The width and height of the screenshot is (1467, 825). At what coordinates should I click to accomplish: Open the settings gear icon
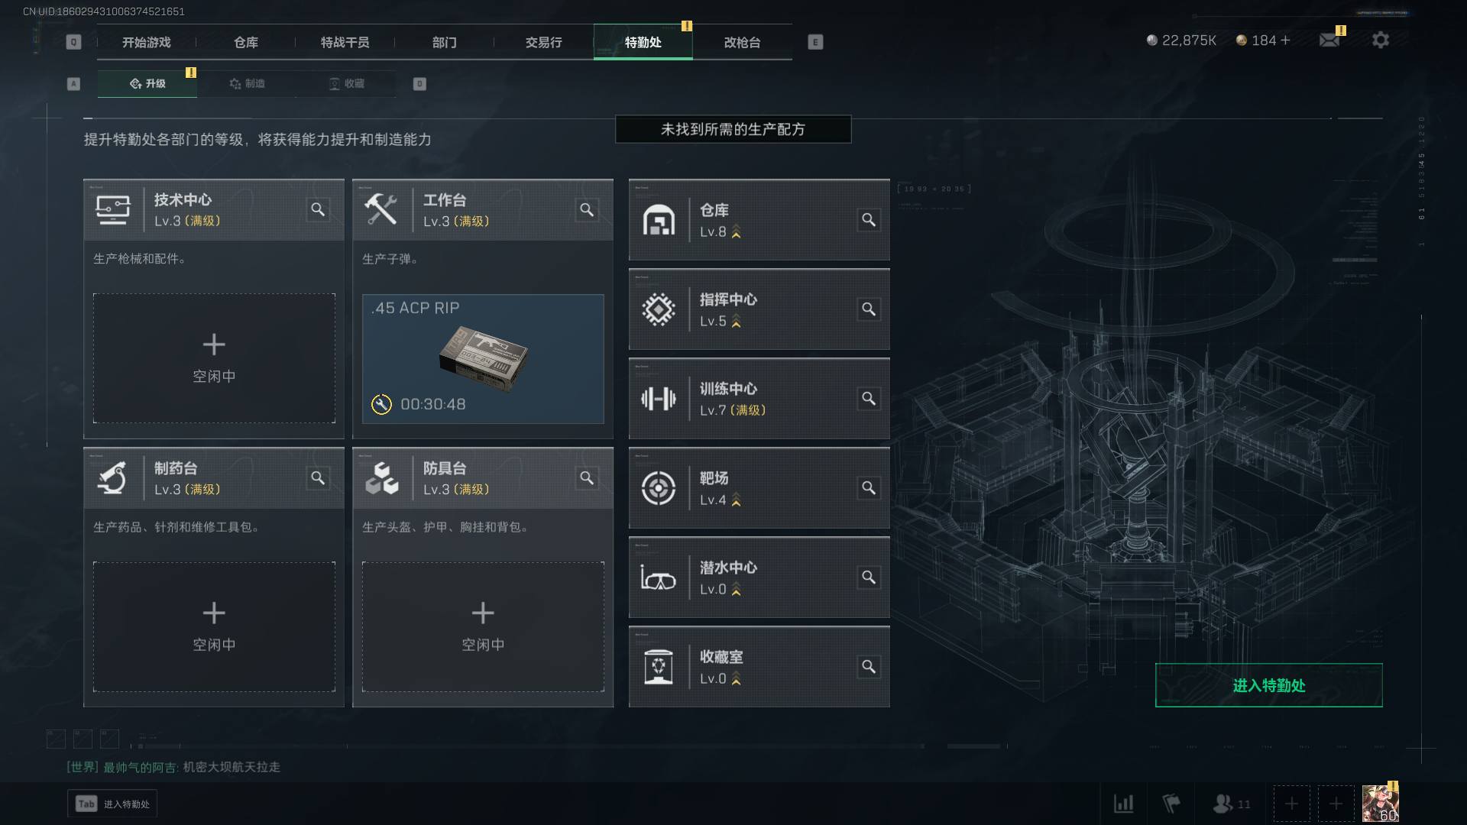click(x=1380, y=40)
